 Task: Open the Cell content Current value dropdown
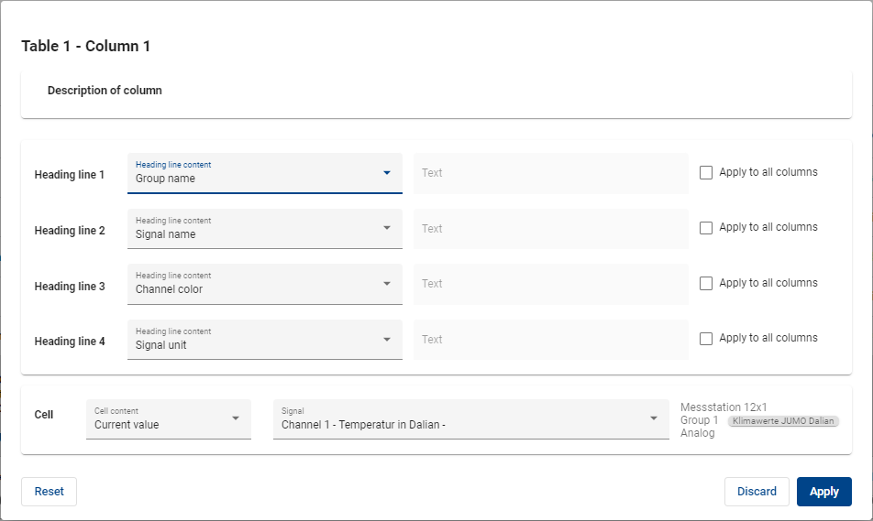168,419
